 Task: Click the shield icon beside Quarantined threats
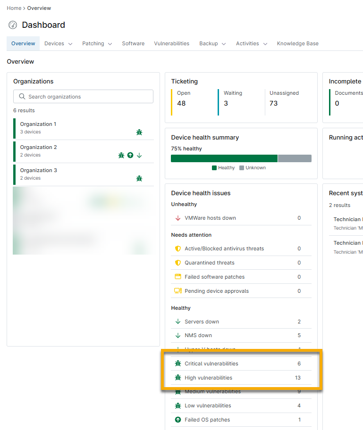click(x=178, y=263)
